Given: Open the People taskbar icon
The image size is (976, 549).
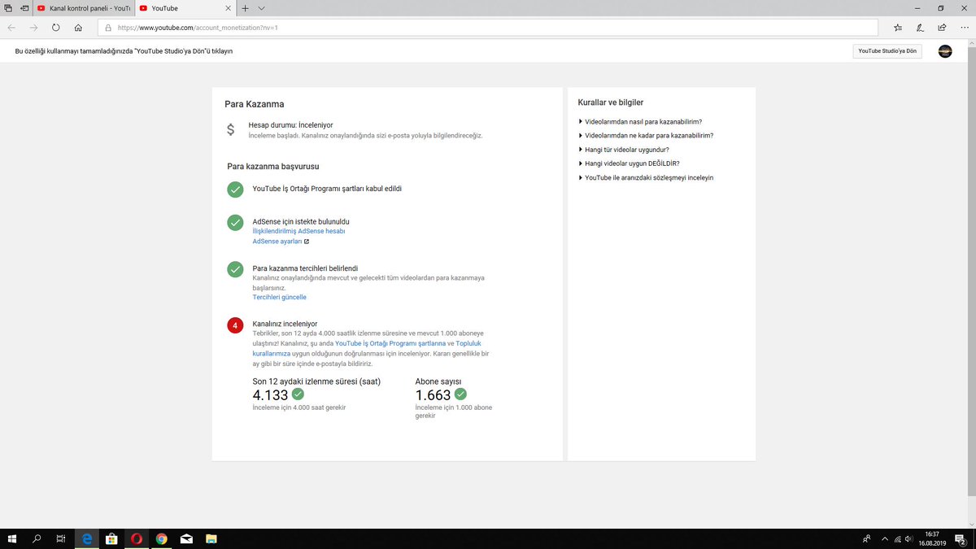Looking at the screenshot, I should (x=867, y=538).
